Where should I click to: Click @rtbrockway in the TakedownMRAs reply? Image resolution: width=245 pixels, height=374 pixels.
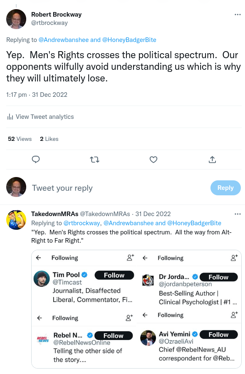pyautogui.click(x=82, y=223)
